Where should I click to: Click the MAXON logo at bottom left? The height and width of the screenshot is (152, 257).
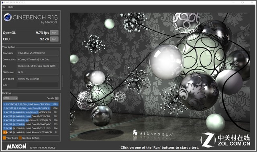coord(16,146)
